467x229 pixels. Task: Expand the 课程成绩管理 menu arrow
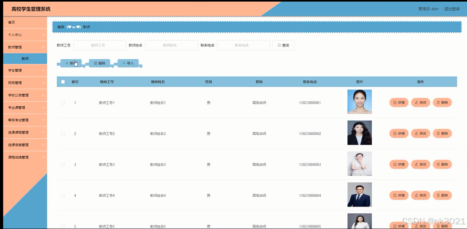pyautogui.click(x=43, y=157)
